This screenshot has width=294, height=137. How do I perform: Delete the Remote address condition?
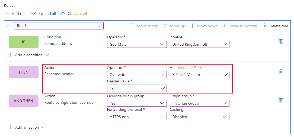[281, 41]
